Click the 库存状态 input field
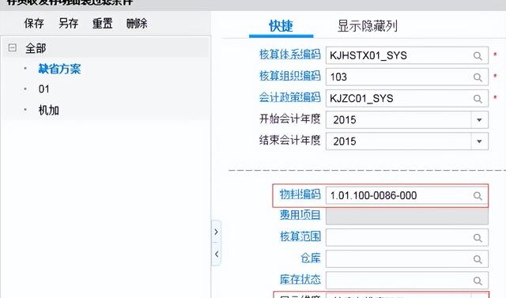The image size is (506, 298). (407, 281)
